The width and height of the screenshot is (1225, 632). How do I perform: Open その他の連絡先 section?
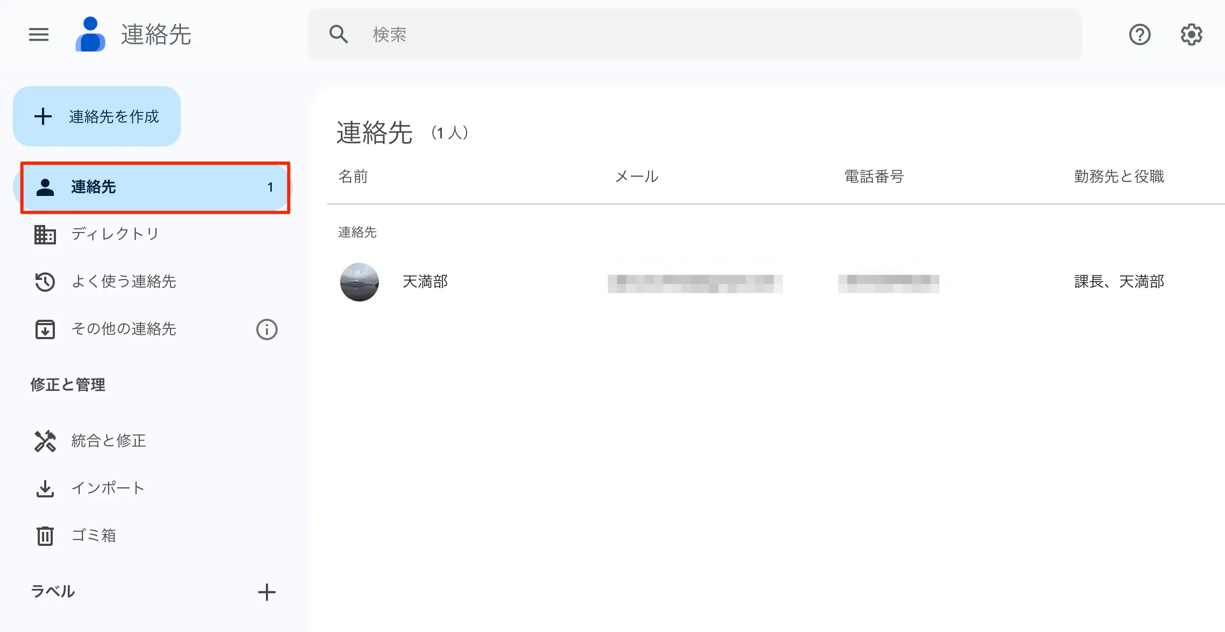point(124,329)
